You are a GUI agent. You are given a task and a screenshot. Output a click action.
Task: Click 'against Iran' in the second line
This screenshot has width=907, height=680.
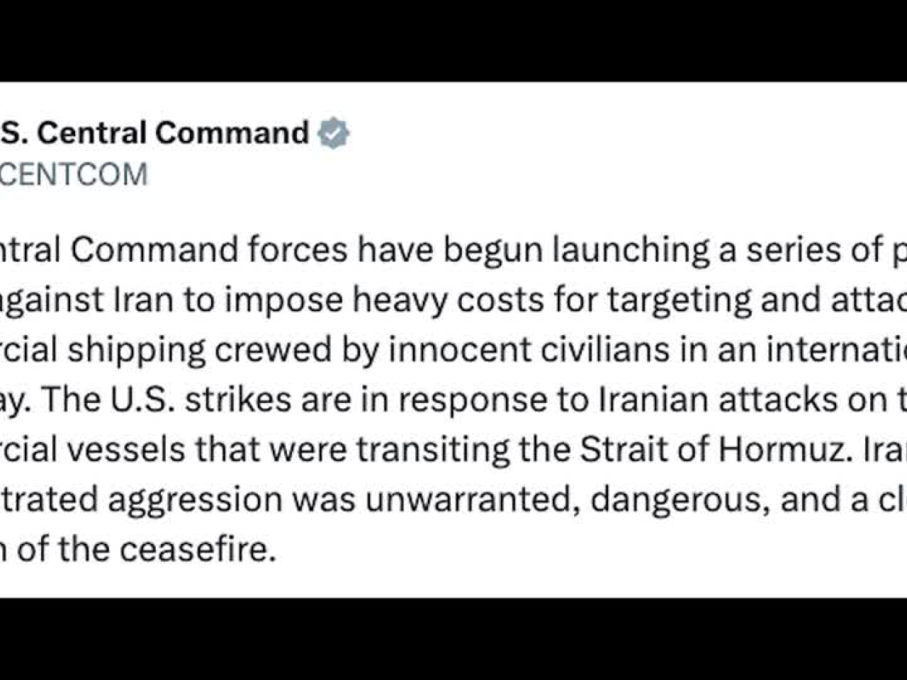pos(86,301)
